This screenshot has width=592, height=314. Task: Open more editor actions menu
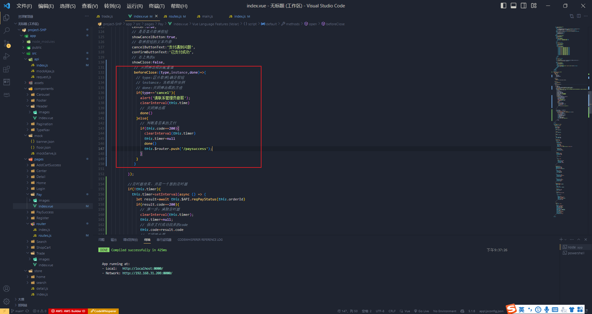pyautogui.click(x=586, y=16)
